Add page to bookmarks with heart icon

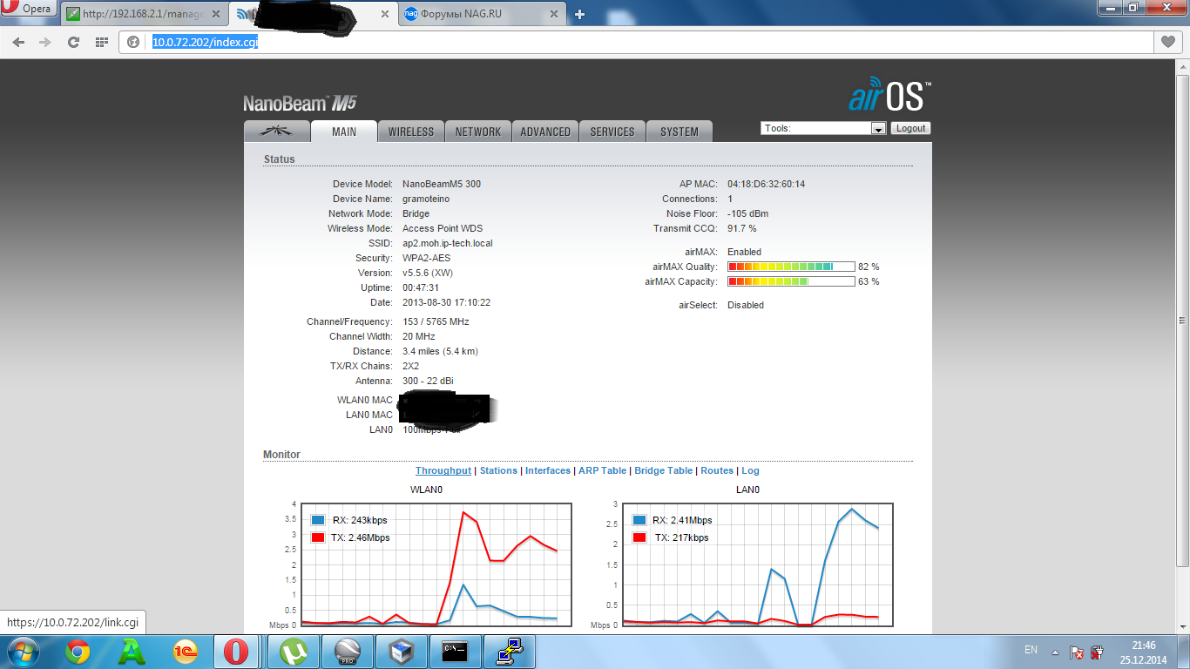point(1167,42)
